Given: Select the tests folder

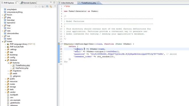Looking at the screenshot, I should [12, 90].
